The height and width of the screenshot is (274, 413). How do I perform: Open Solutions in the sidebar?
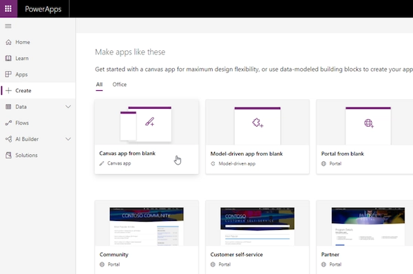(x=38, y=155)
